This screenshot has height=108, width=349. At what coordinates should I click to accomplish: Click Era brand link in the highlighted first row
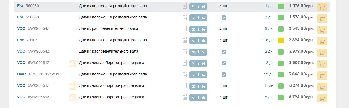[x=20, y=6]
